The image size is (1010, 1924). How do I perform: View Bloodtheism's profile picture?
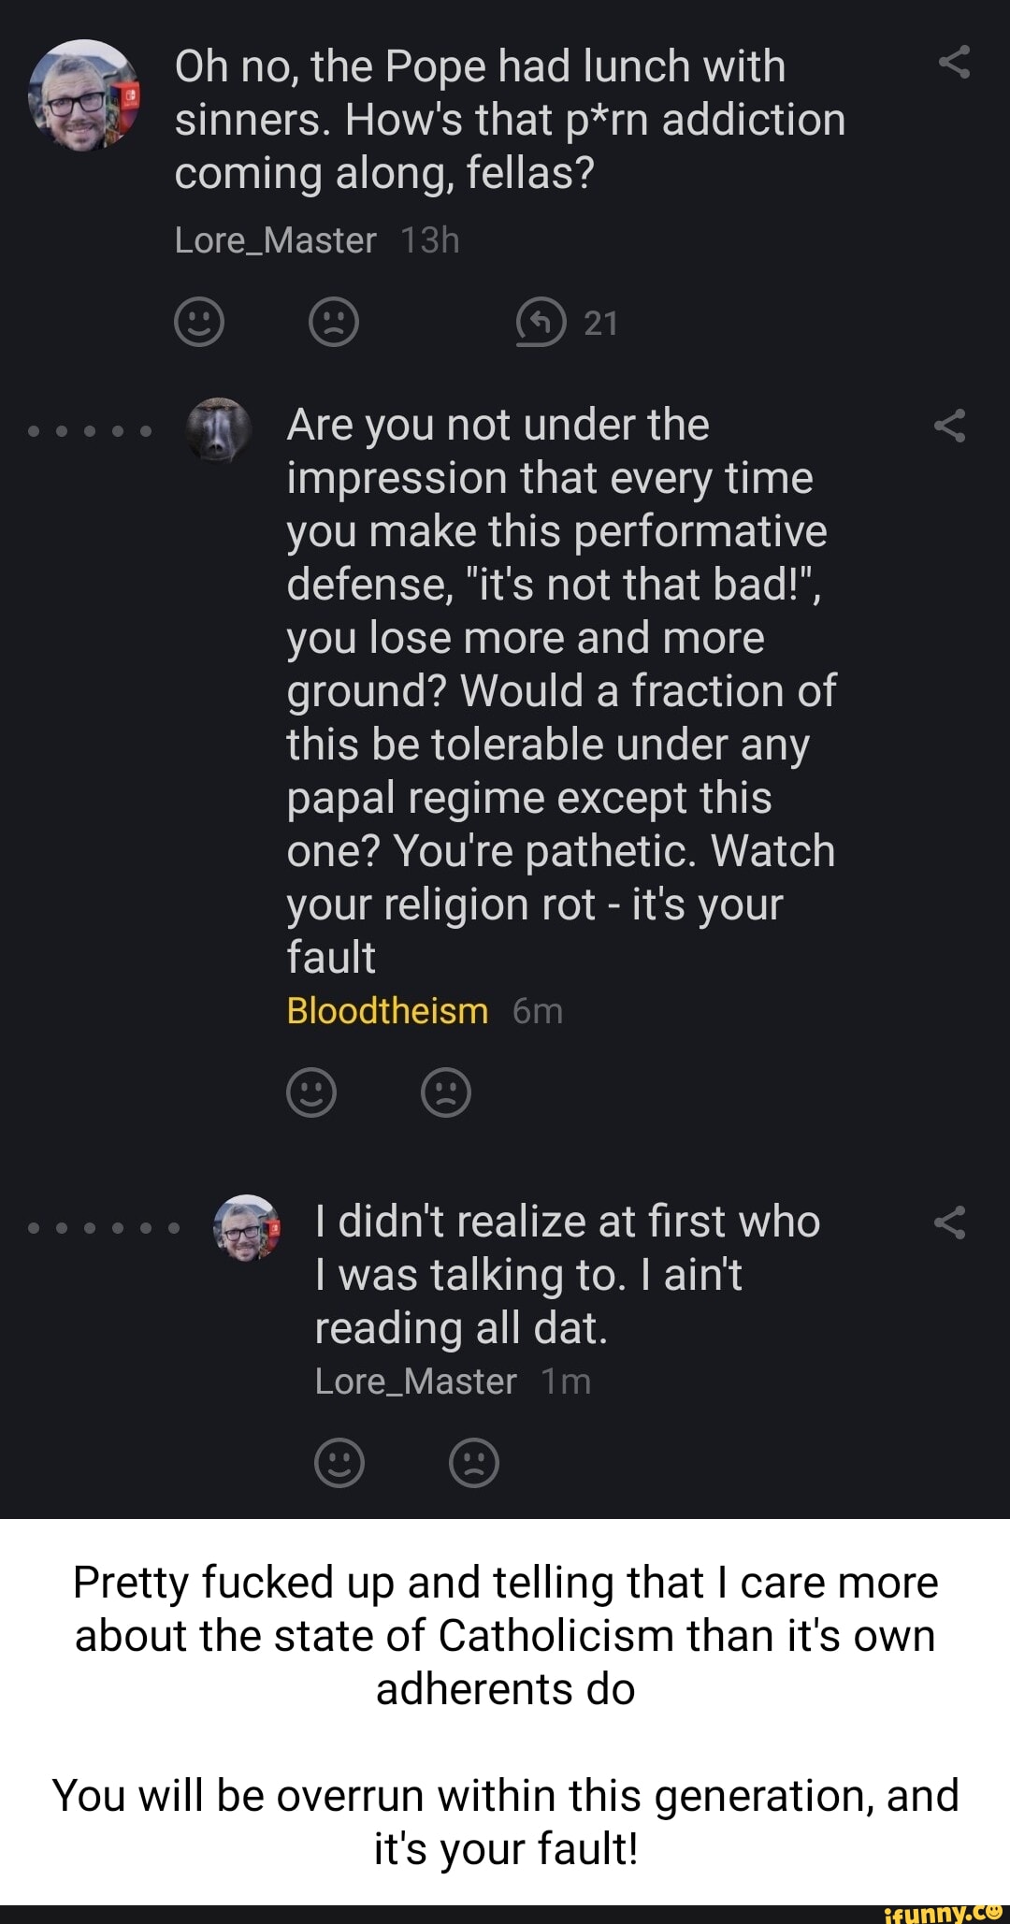point(219,429)
